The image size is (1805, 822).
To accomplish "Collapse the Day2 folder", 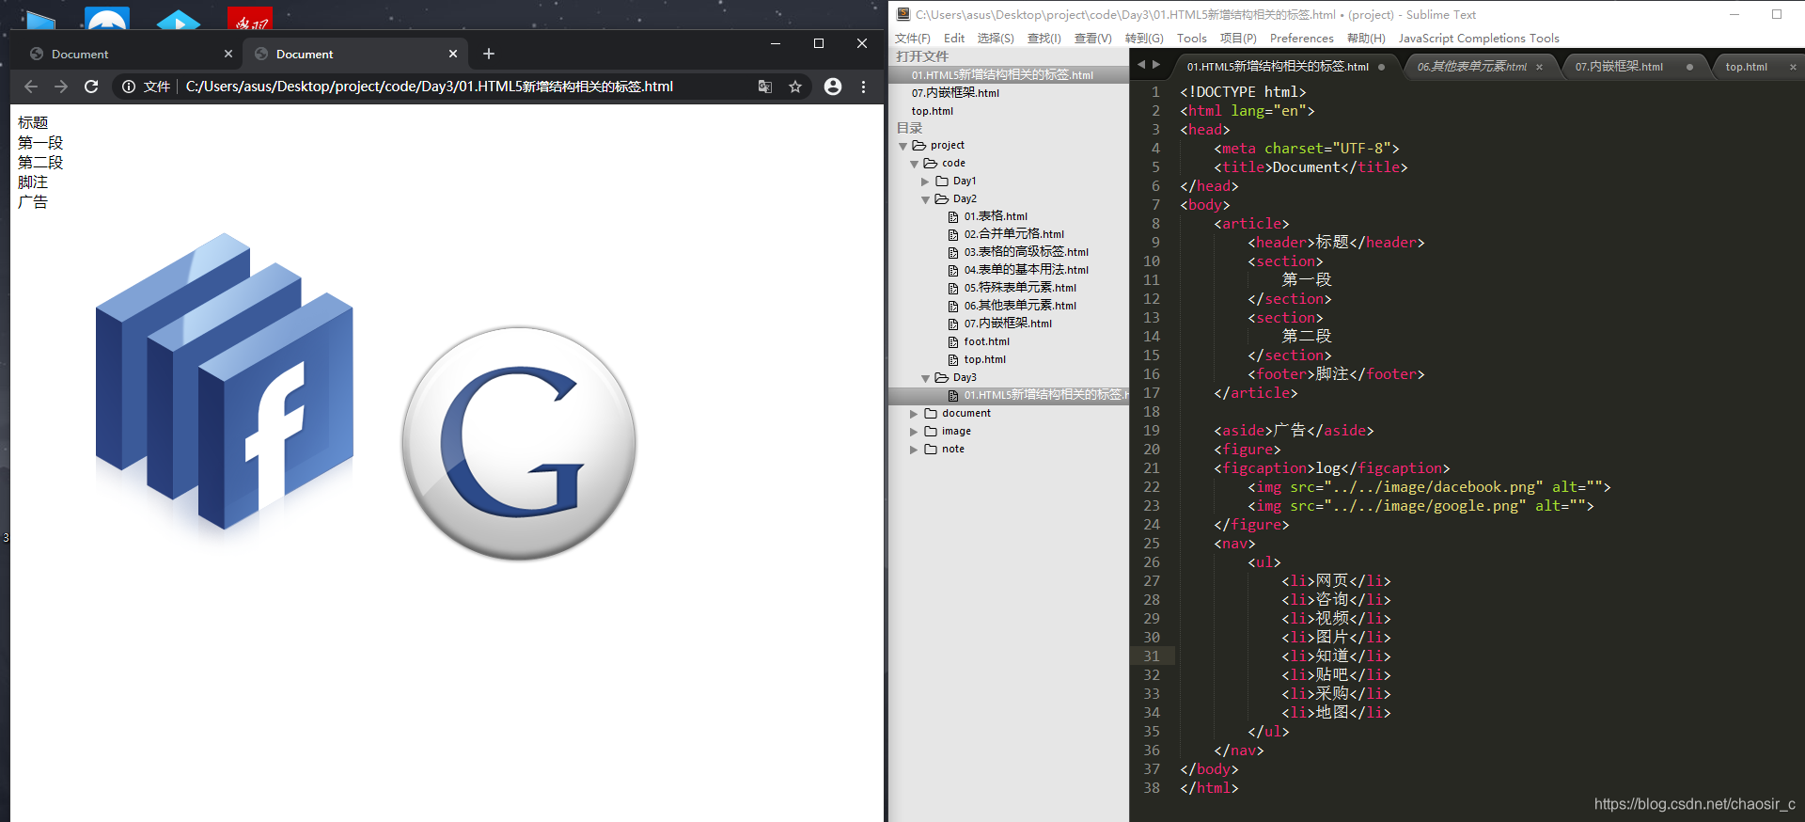I will (x=925, y=199).
